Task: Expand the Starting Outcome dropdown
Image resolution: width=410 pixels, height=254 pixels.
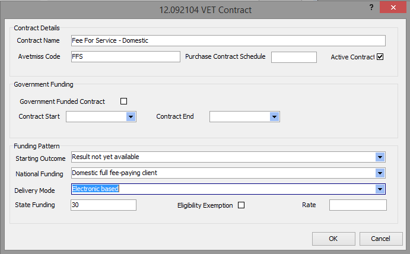Action: click(x=380, y=157)
